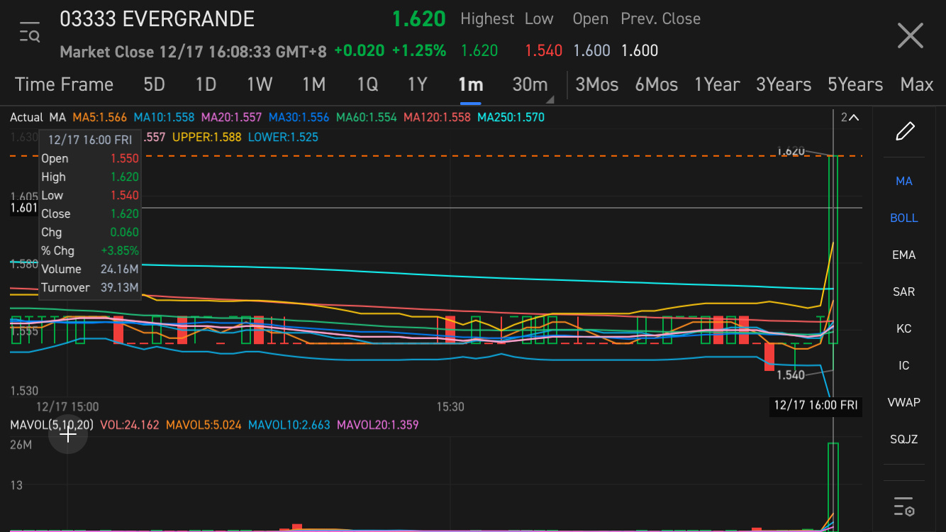Turn on the VWAP indicator

[904, 402]
